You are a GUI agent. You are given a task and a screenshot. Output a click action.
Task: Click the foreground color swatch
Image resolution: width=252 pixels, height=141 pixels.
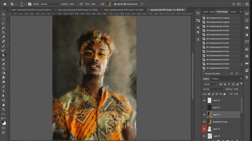(2, 122)
